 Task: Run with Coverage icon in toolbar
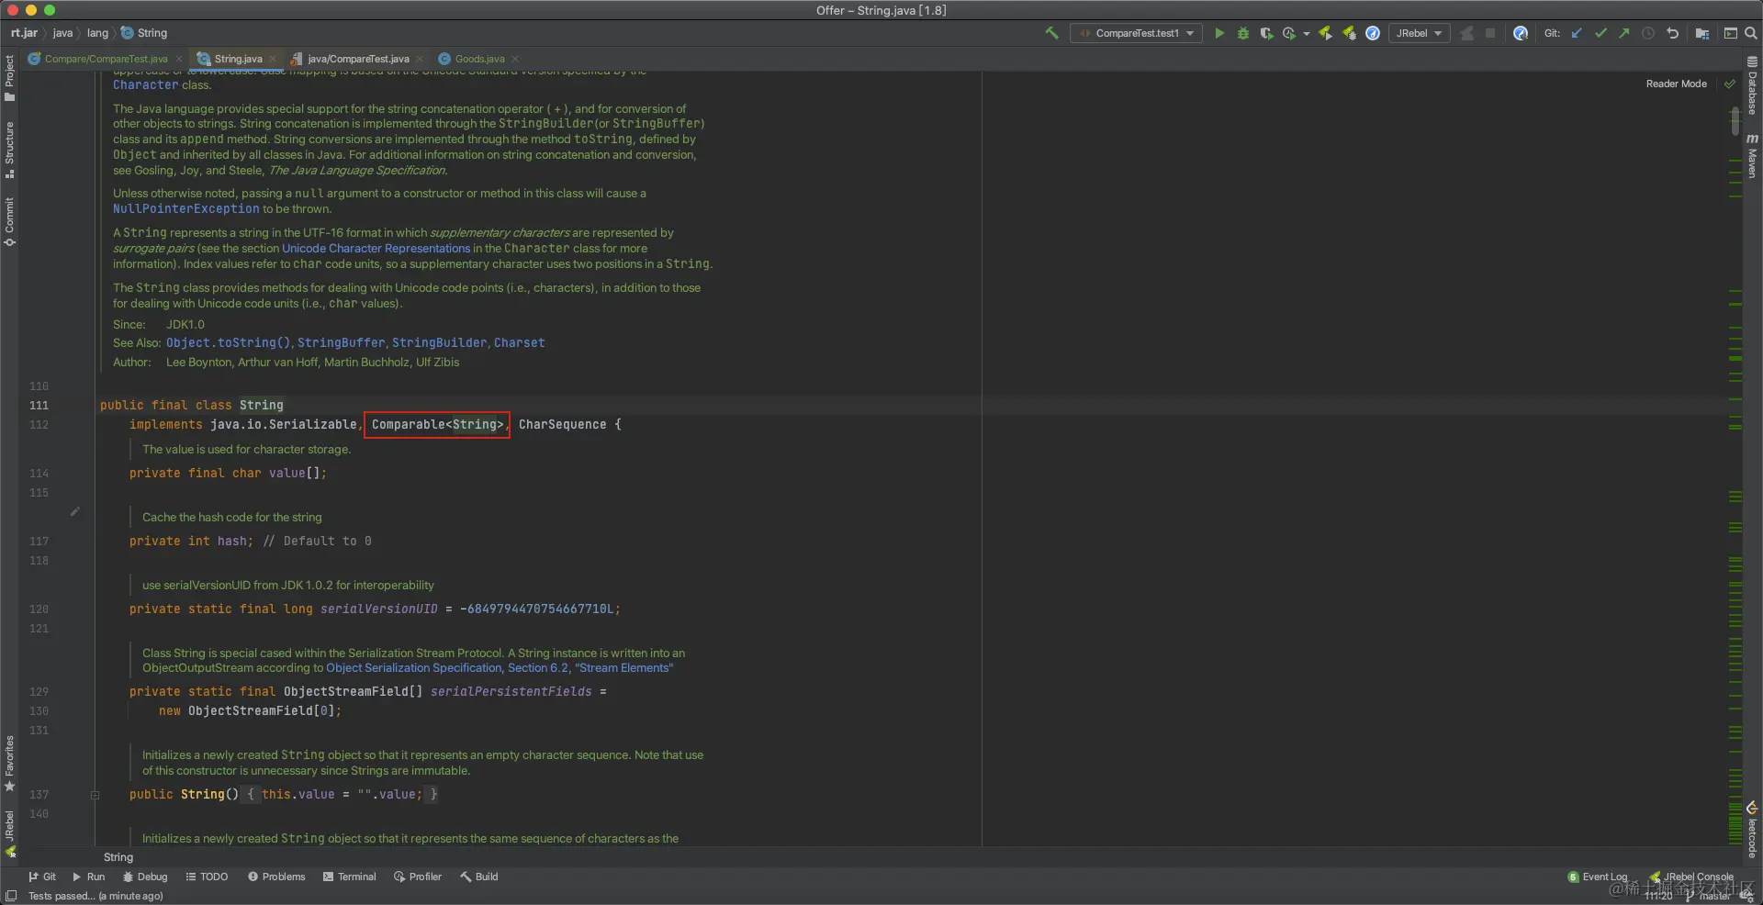1266,33
